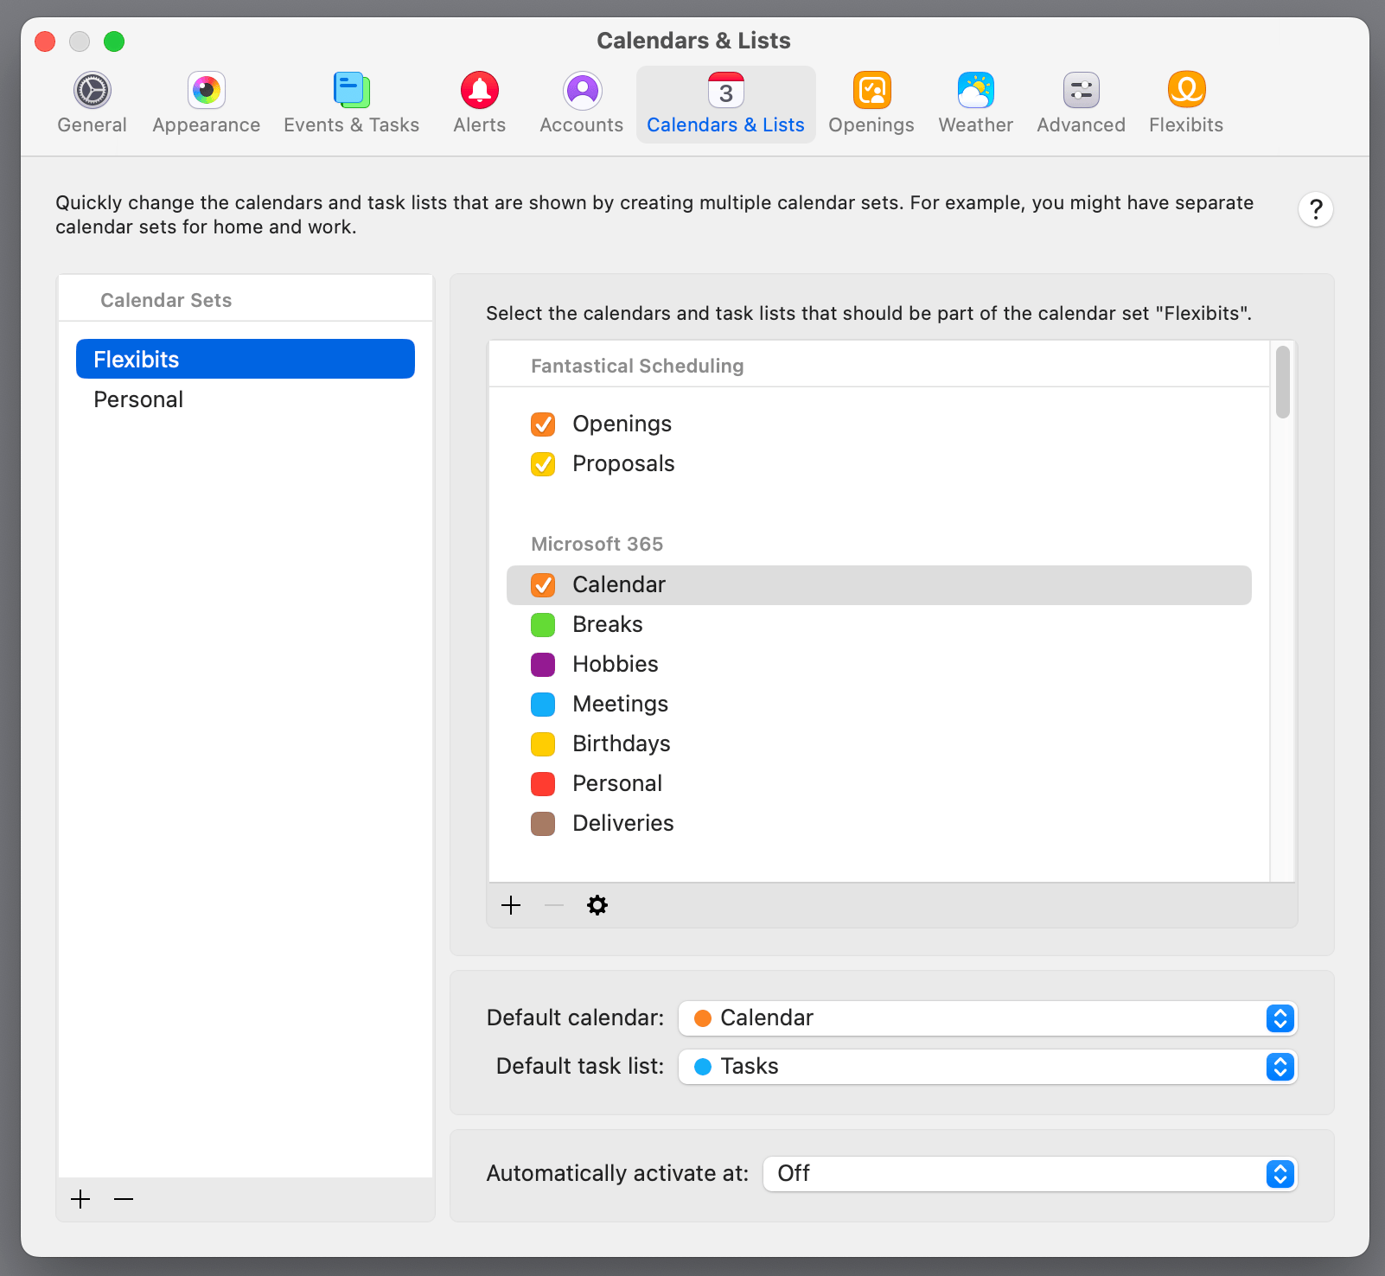Enable the Deliveries calendar checkbox
Viewport: 1385px width, 1276px height.
click(543, 824)
